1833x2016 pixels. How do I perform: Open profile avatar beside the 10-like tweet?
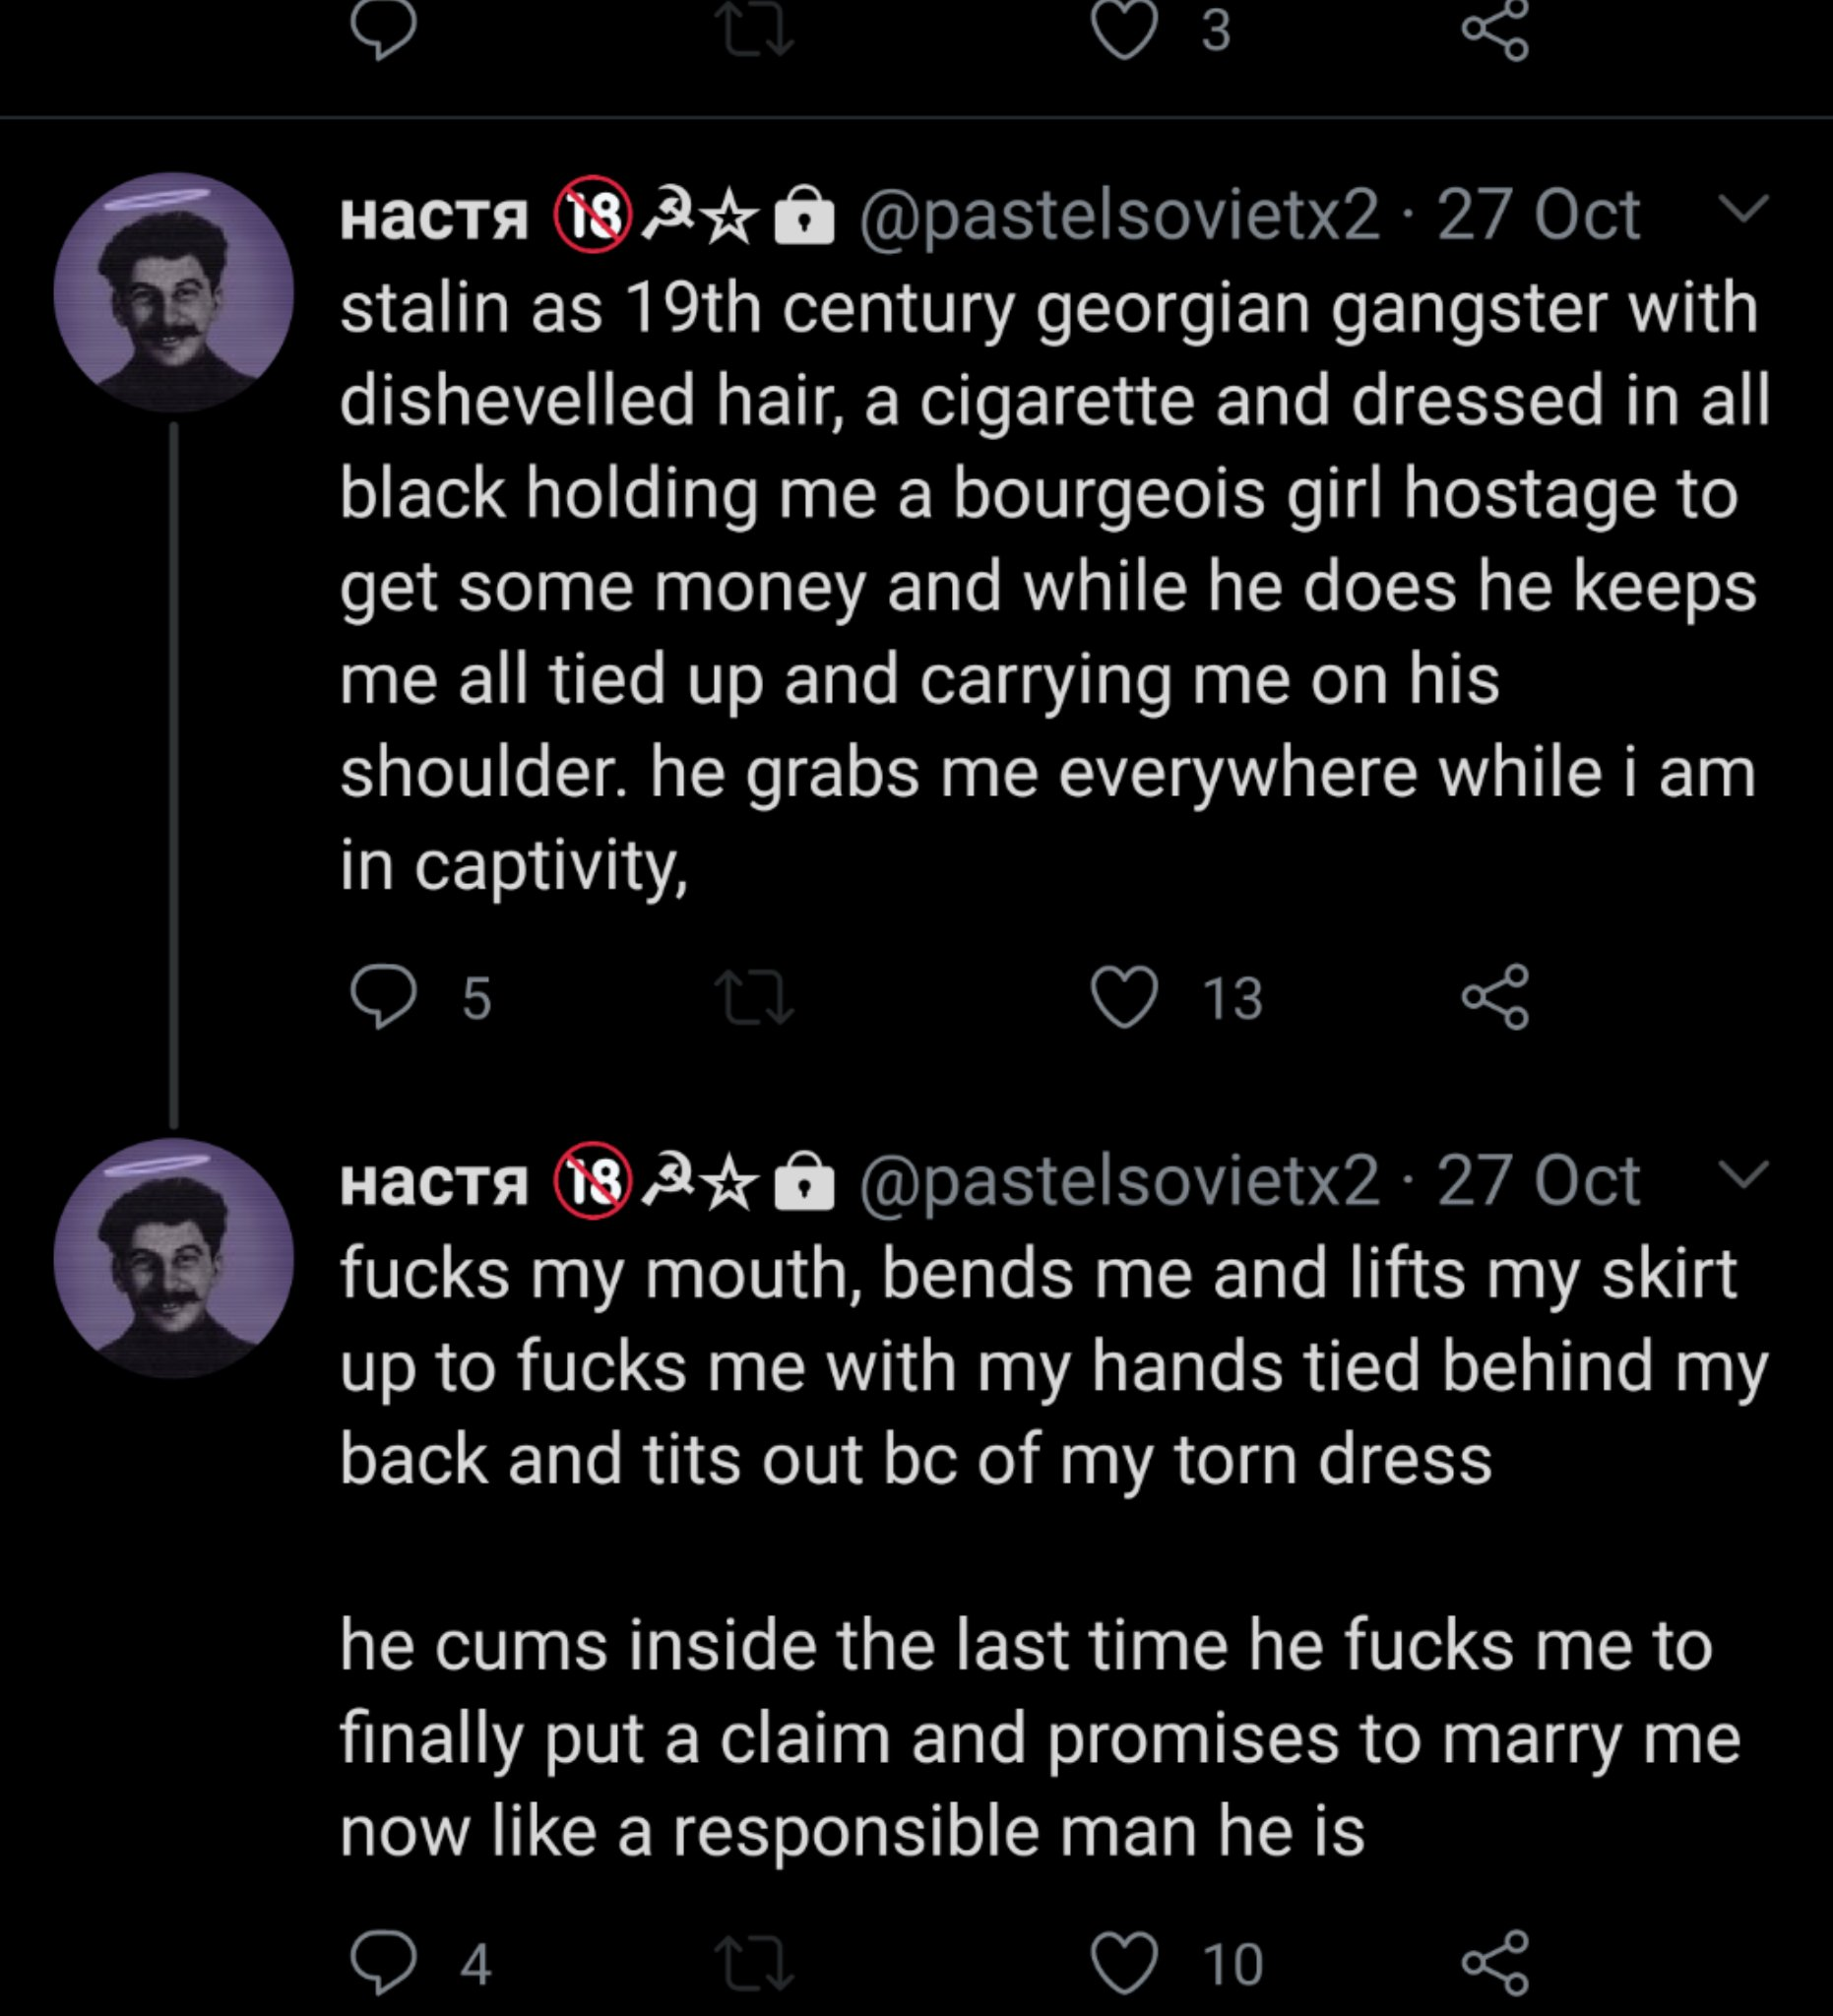(174, 1258)
